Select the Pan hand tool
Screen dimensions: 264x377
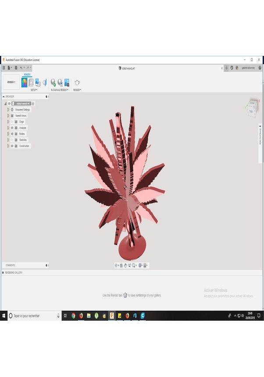125,265
